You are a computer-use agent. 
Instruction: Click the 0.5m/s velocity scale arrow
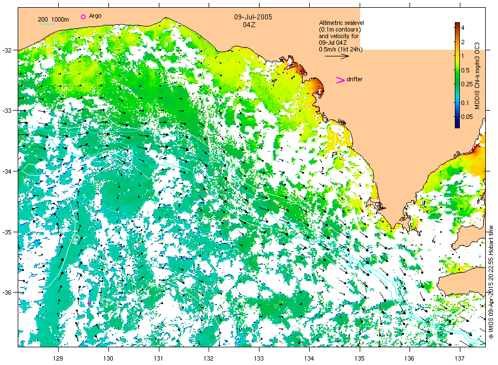pyautogui.click(x=337, y=56)
